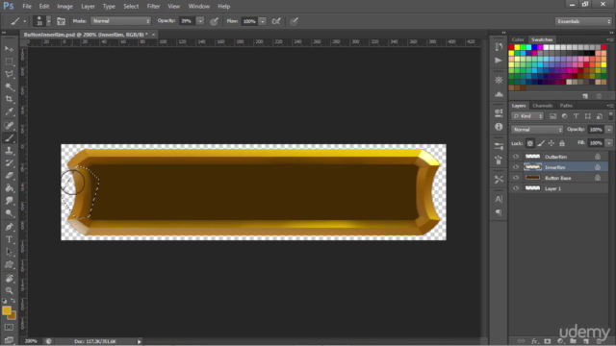Open the layer Opacity arrow

pyautogui.click(x=608, y=130)
